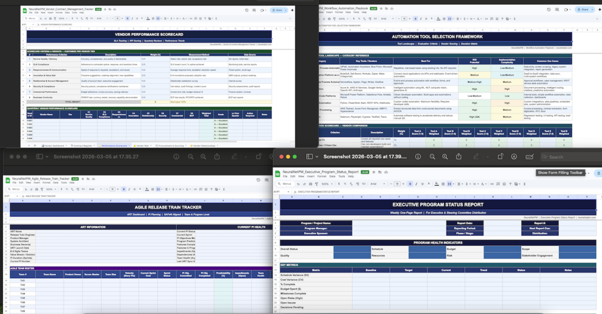
Task: Click Menus search box in Executive Status Report
Action: pos(286,184)
